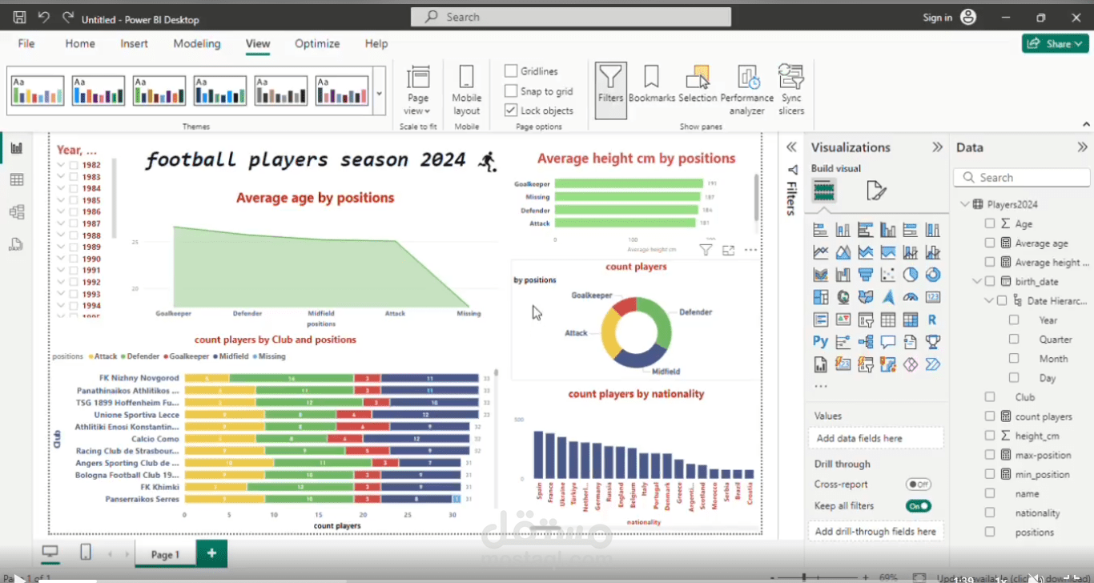Click filter icon on donut visual header
This screenshot has width=1094, height=583.
click(706, 250)
